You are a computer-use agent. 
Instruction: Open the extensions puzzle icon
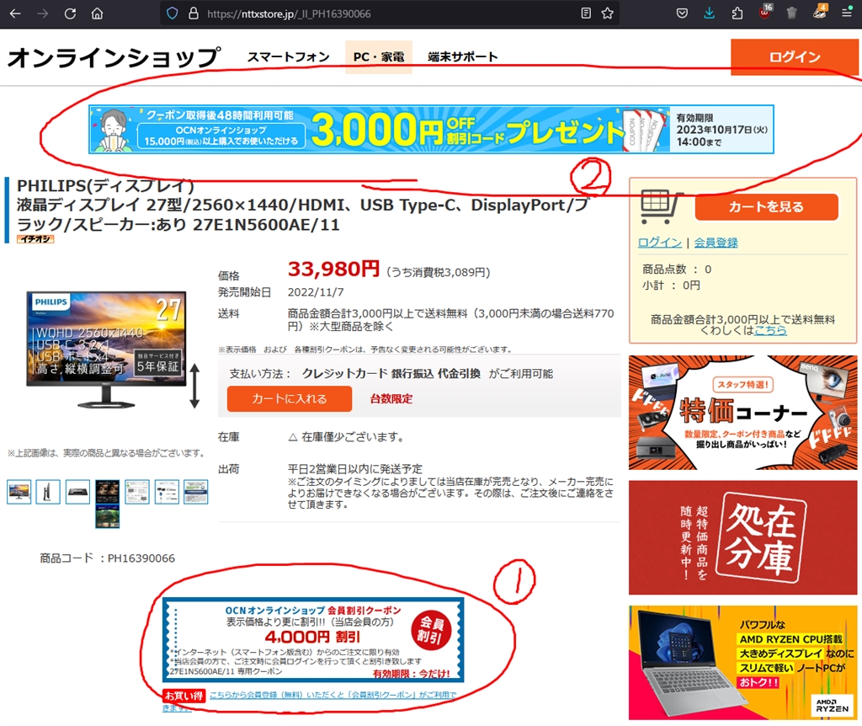click(x=737, y=13)
